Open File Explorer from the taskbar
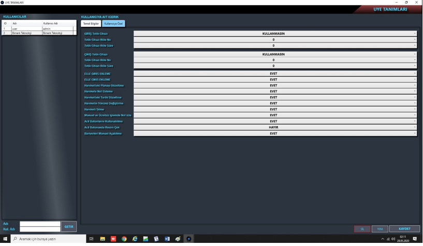Viewport: 423px width, 246px height. (103, 239)
